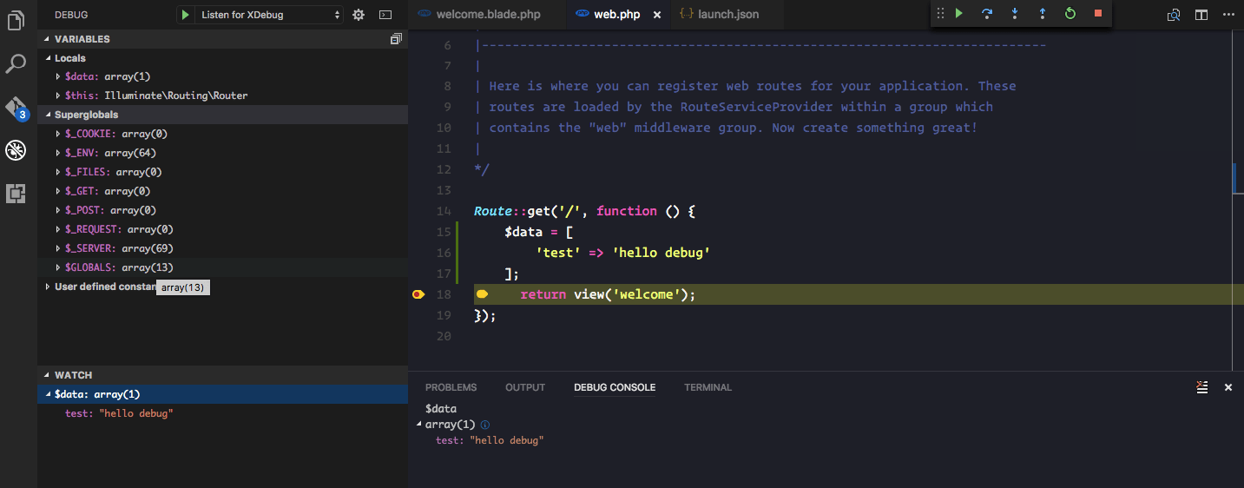Open the find-in-files editor action icon

point(1174,15)
